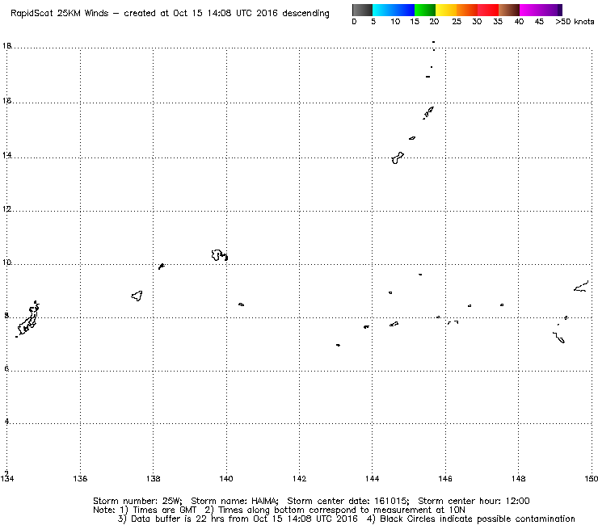
Task: Click latitude axis label '8'
Action: click(6, 315)
